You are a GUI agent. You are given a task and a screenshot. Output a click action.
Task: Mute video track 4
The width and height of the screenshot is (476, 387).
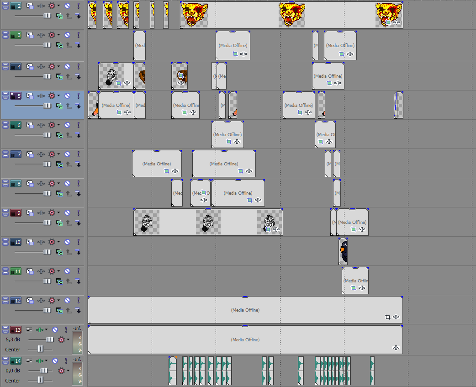(67, 66)
